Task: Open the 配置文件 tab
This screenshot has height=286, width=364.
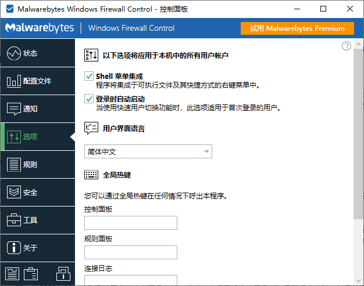Action: tap(38, 81)
